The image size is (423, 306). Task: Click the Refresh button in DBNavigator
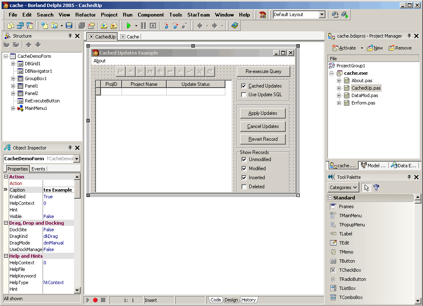(x=210, y=71)
